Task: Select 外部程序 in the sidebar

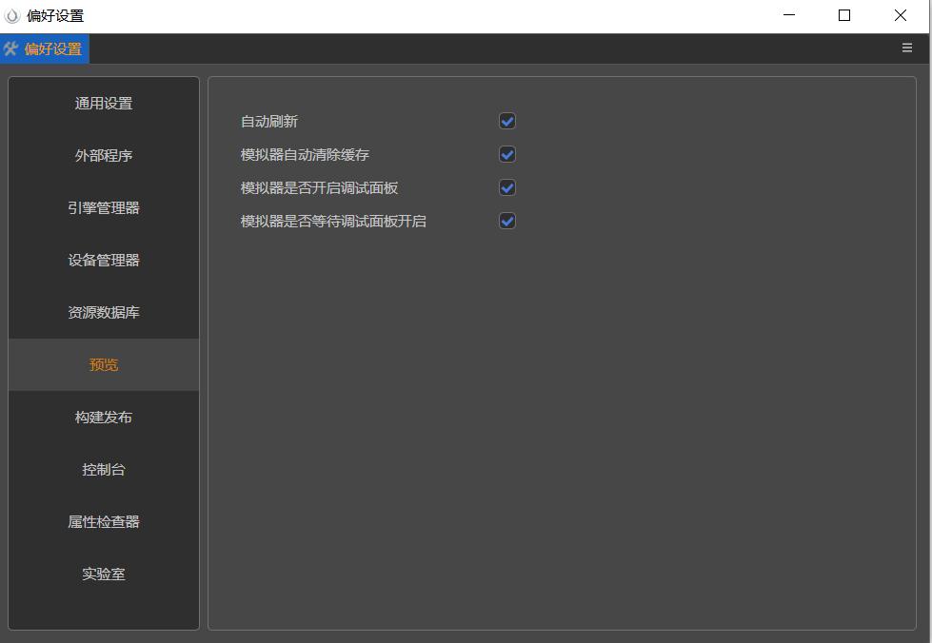Action: click(x=103, y=155)
